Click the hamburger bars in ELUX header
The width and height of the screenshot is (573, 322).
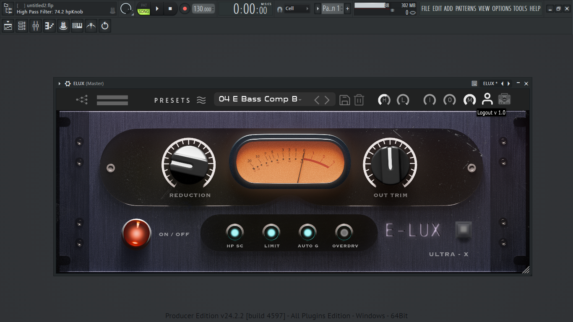(x=112, y=100)
